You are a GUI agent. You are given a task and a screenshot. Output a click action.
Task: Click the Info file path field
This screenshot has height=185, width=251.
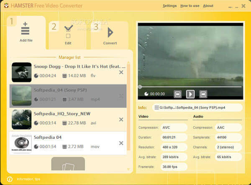pos(197,107)
